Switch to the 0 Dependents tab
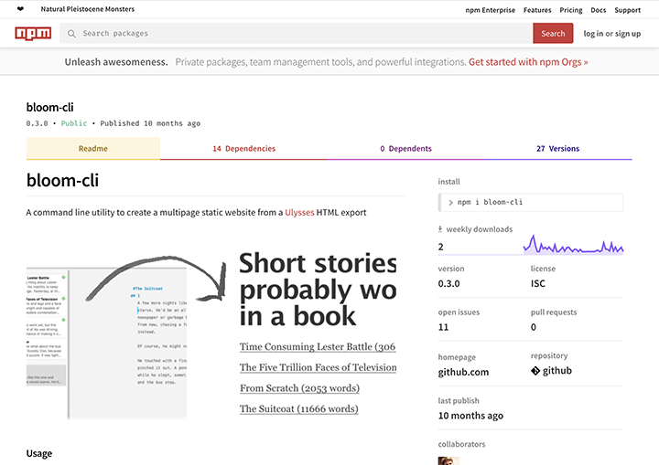Screen dimensions: 659x465 point(405,149)
